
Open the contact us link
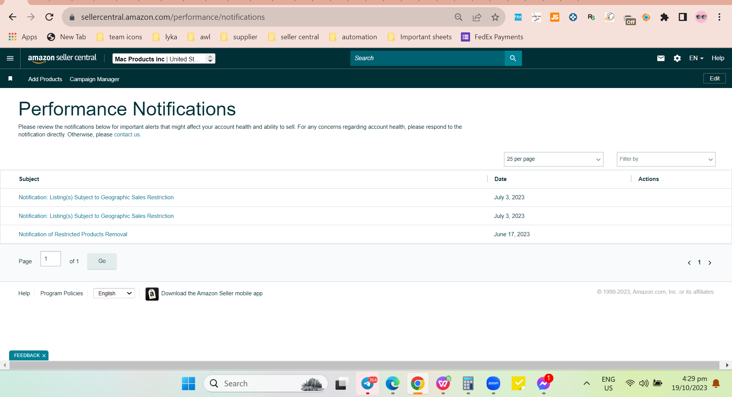click(127, 134)
